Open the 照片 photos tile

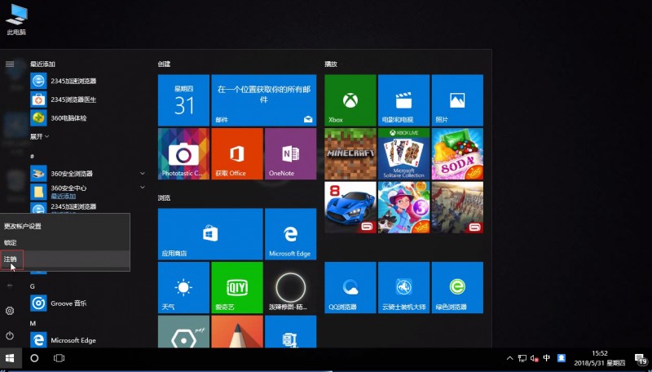coord(457,100)
